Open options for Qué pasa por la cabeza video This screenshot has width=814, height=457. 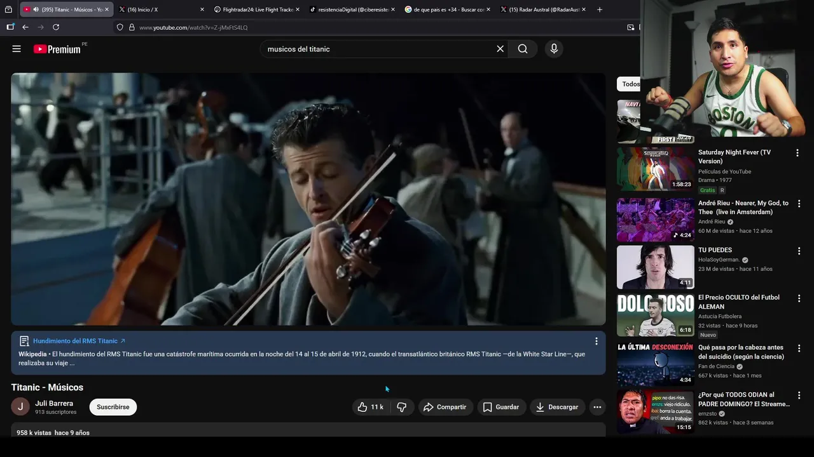click(x=799, y=348)
